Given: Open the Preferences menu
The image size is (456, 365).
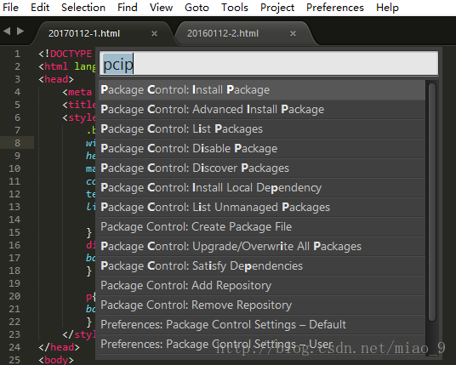Looking at the screenshot, I should pos(335,8).
